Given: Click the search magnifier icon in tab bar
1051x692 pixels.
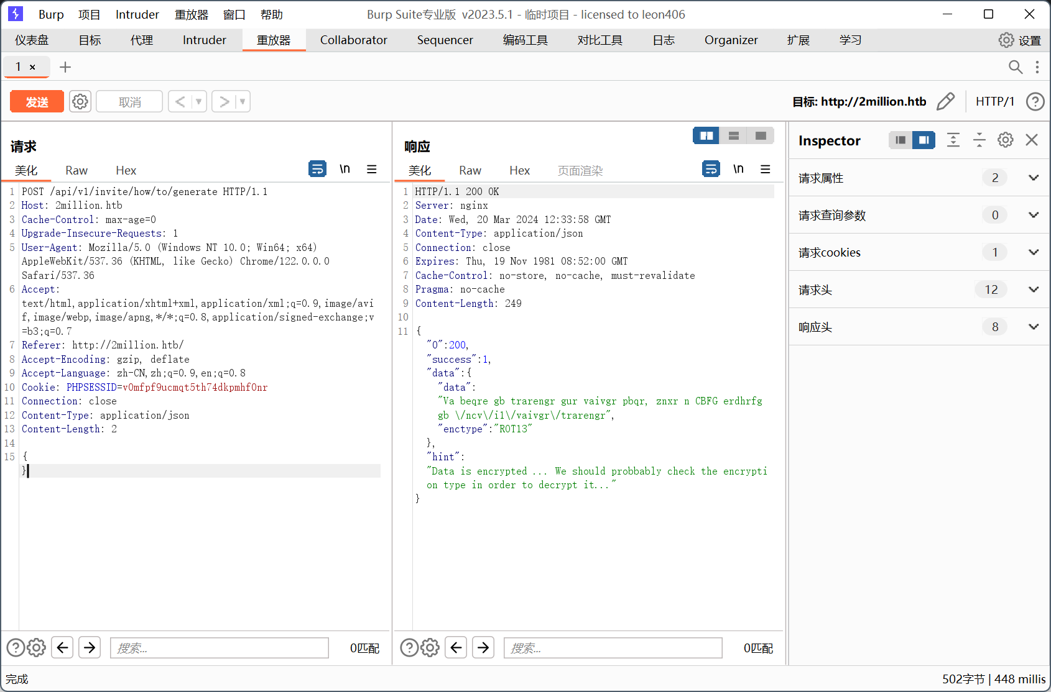Looking at the screenshot, I should (x=1015, y=67).
